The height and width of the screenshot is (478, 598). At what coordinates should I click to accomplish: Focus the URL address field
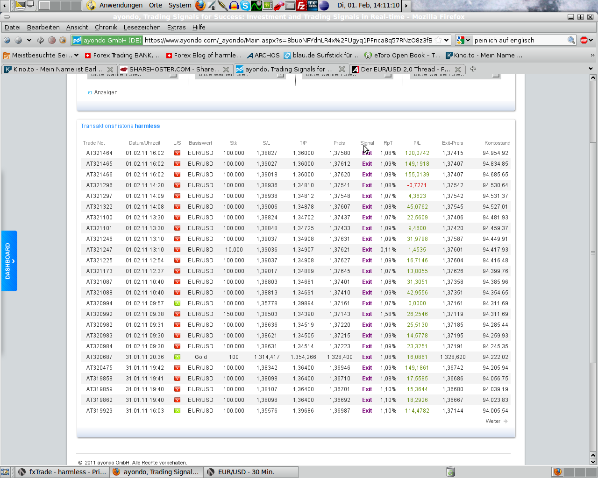point(288,40)
